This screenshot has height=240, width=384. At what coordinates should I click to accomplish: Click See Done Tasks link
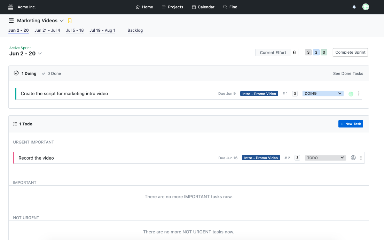click(x=348, y=73)
